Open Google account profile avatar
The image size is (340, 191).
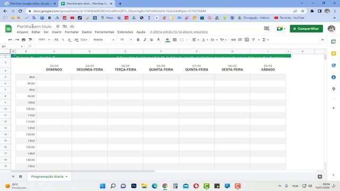pyautogui.click(x=331, y=29)
